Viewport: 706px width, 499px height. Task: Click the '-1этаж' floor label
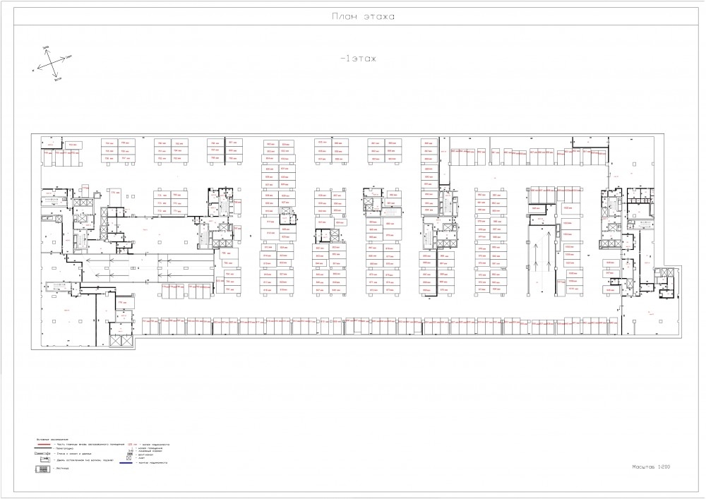tap(359, 59)
